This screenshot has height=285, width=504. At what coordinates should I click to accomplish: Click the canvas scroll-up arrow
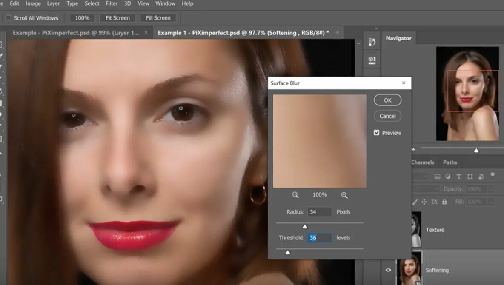(x=359, y=43)
